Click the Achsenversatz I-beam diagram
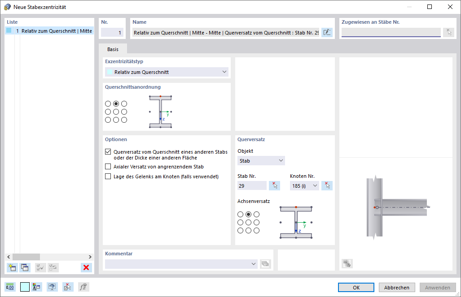The height and width of the screenshot is (297, 461). (296, 222)
